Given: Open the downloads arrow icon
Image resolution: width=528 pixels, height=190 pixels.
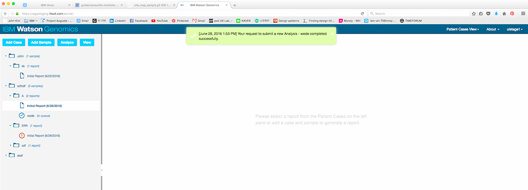Looking at the screenshot, I should [x=496, y=14].
